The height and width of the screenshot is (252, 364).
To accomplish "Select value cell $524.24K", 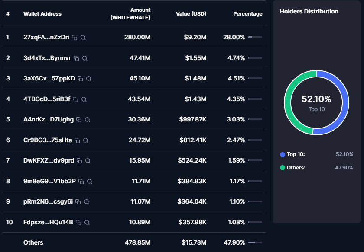I will click(x=192, y=160).
